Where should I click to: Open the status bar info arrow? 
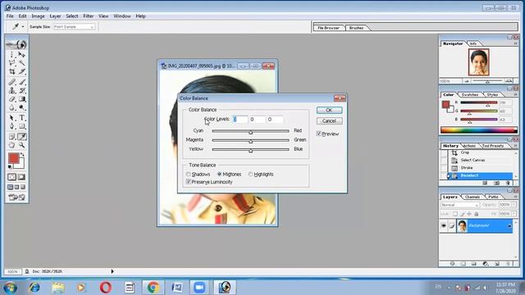112,271
